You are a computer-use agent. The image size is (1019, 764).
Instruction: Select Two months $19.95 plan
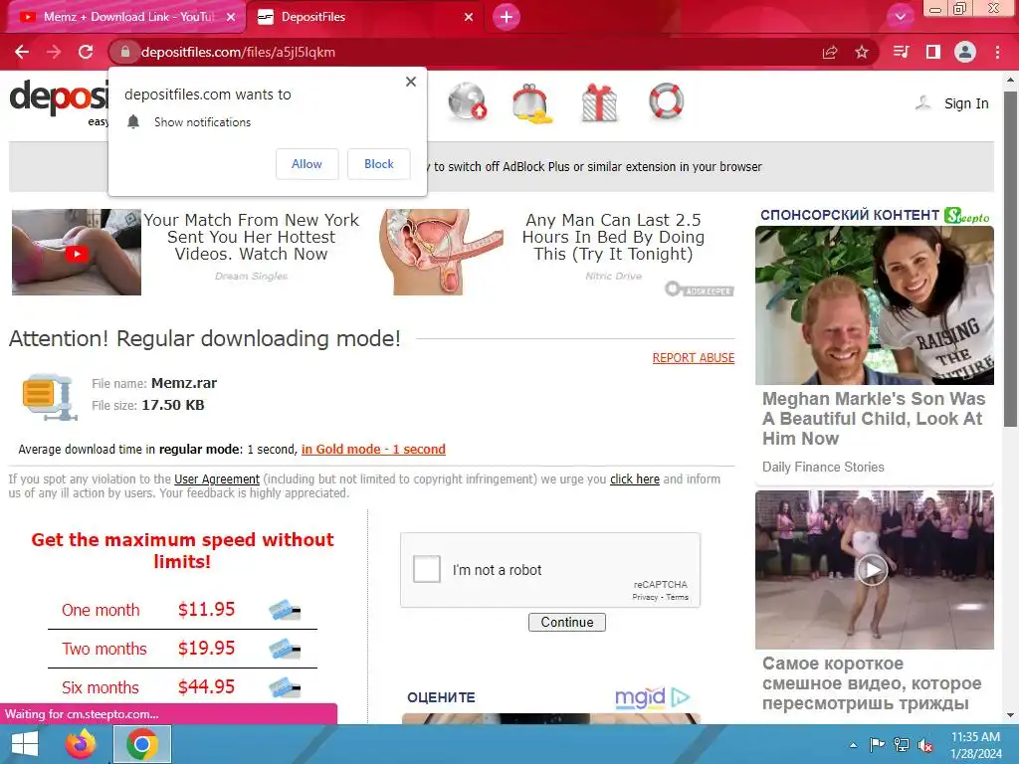[182, 649]
